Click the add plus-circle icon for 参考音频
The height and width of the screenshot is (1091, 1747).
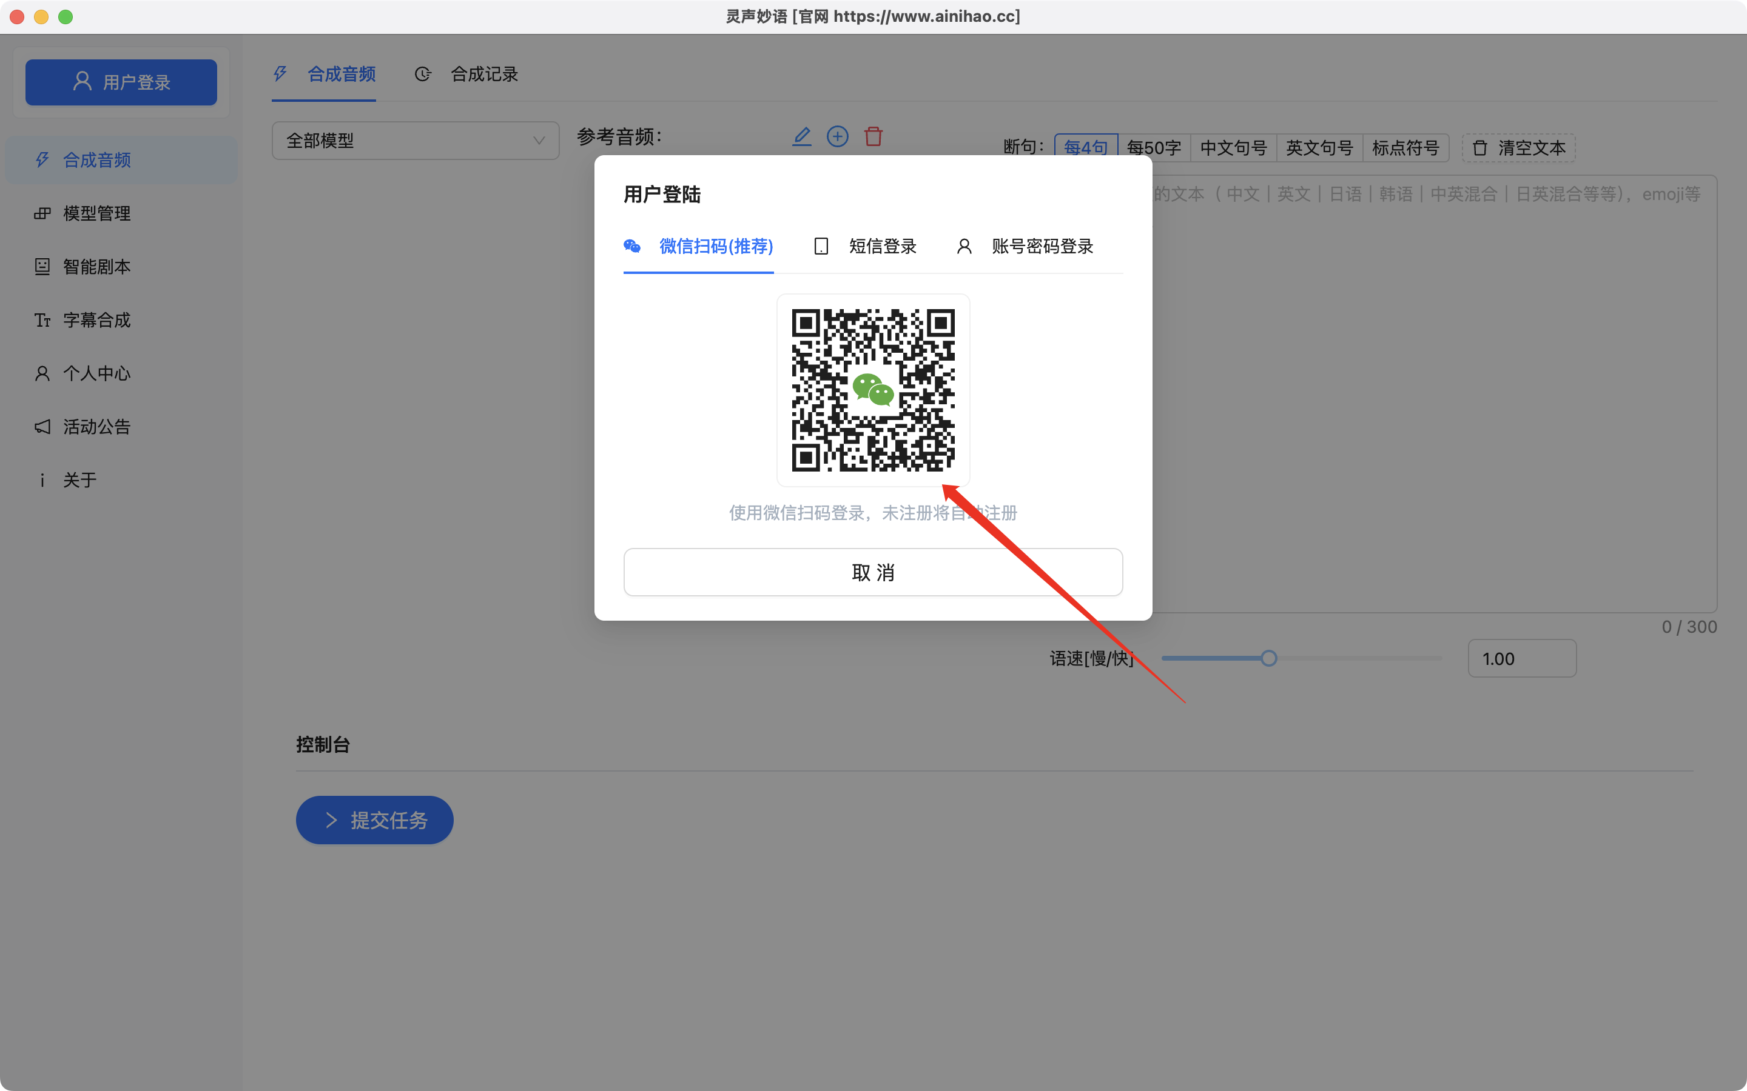coord(837,136)
